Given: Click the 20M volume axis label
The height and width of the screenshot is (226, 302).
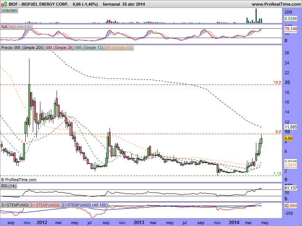Looking at the screenshot, I should (288, 12).
